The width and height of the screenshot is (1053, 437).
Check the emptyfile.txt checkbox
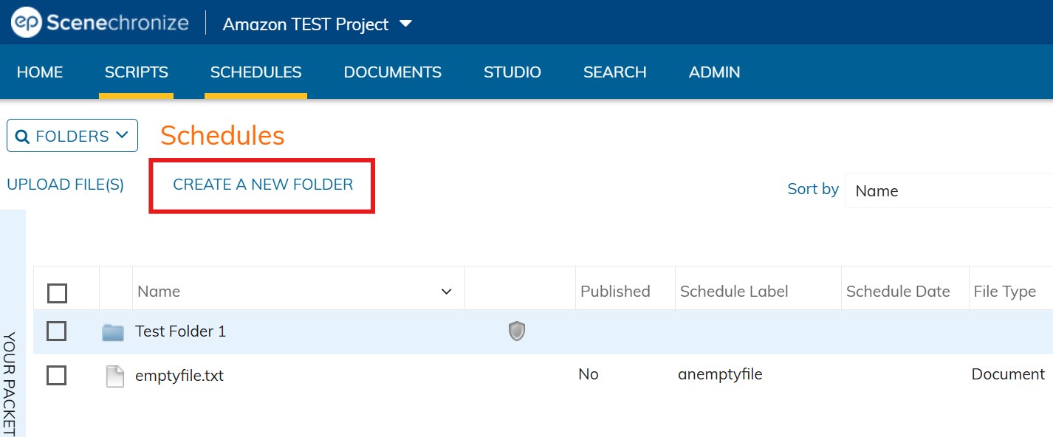coord(57,376)
